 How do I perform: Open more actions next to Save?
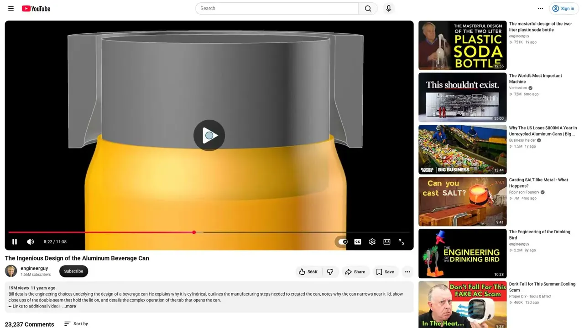pos(407,272)
